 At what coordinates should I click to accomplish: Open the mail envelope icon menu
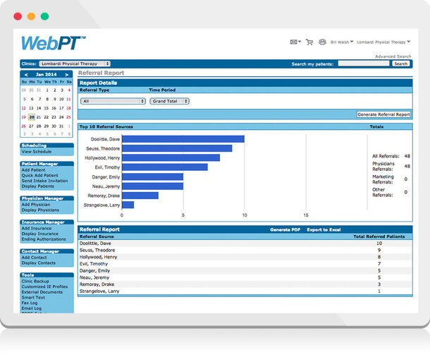(295, 42)
